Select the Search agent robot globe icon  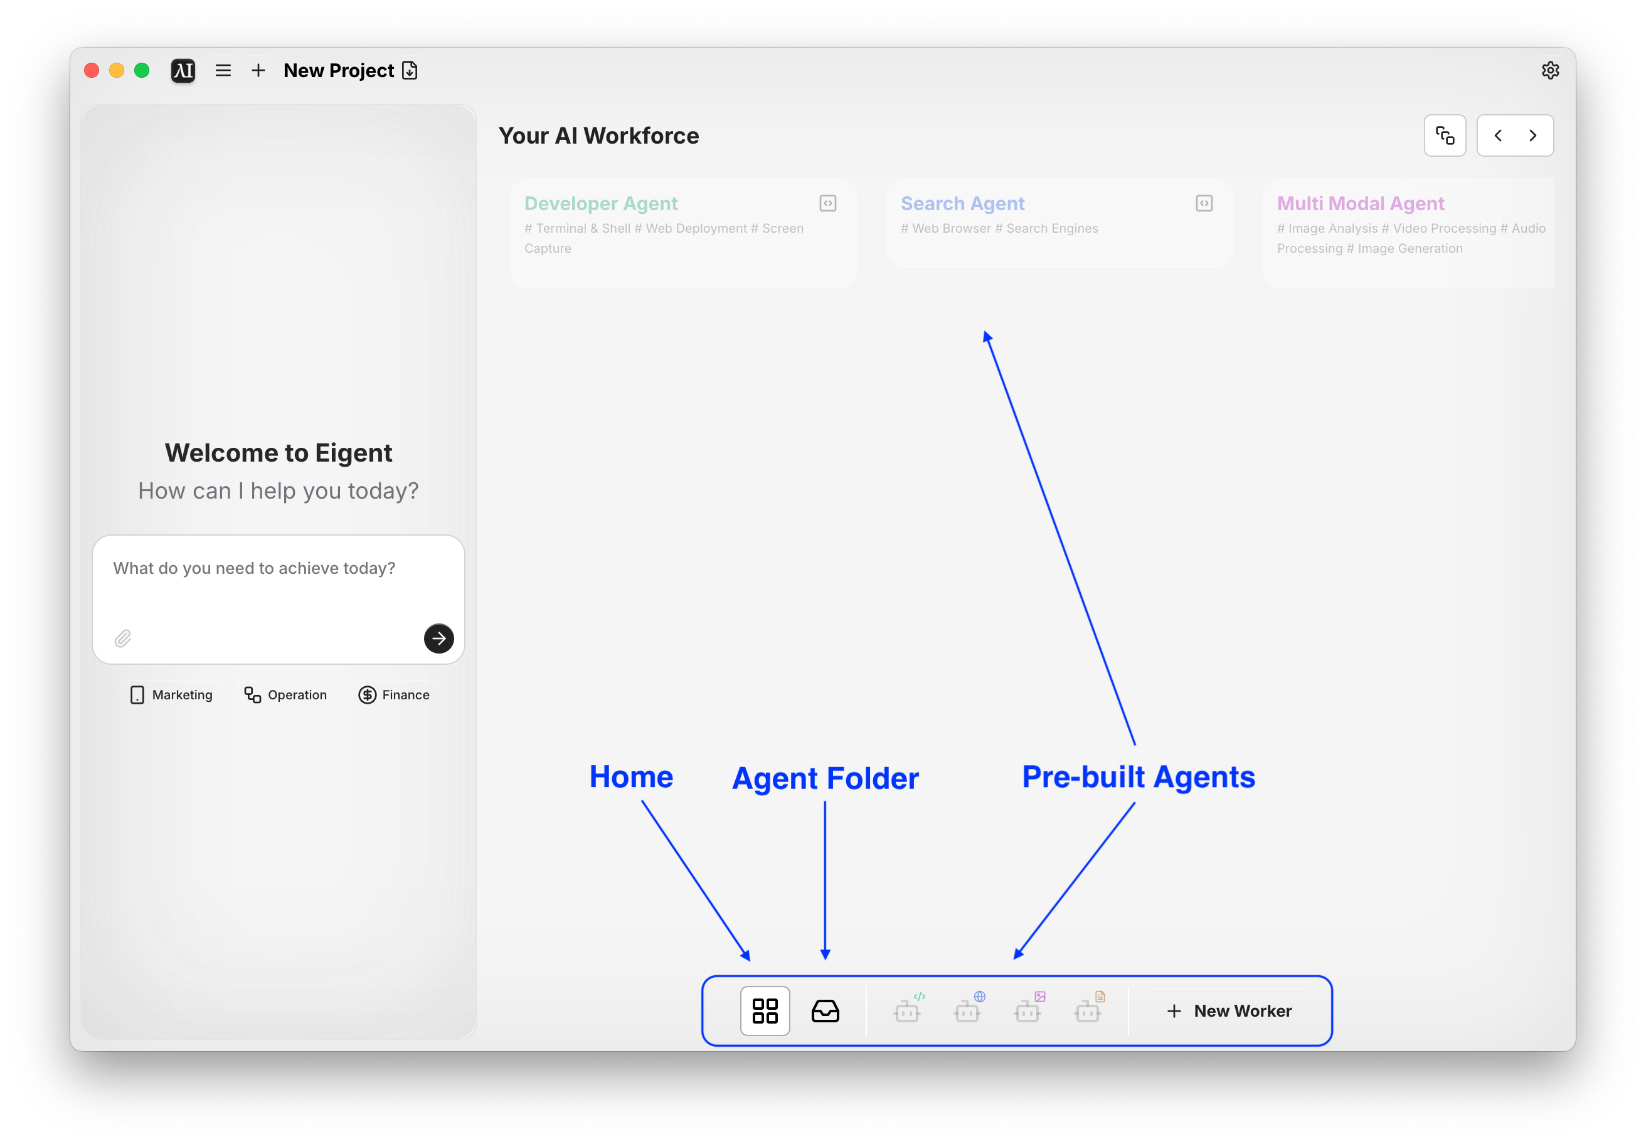968,1010
